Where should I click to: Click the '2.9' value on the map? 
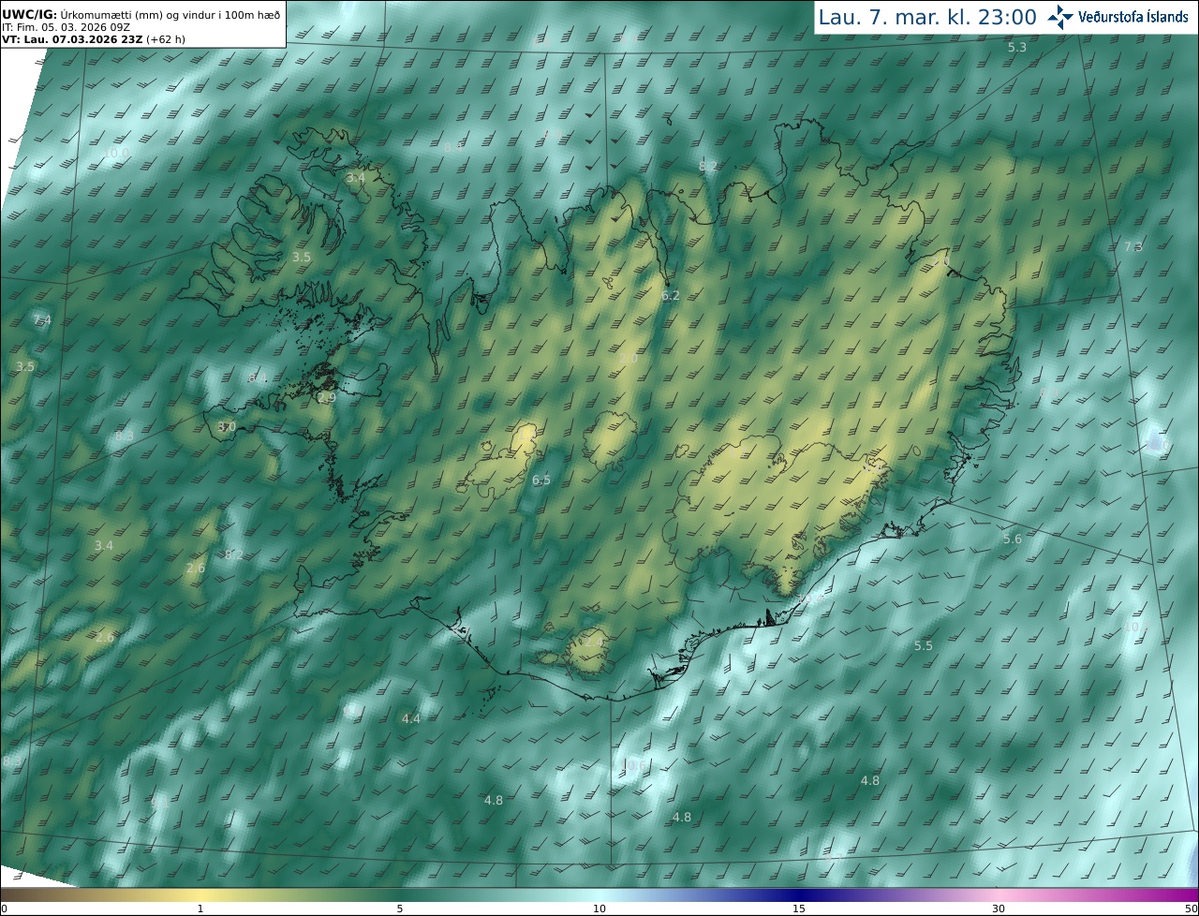tap(327, 398)
